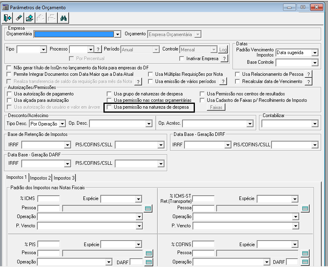Click the % COFINS input field
The height and width of the screenshot is (267, 328).
click(x=203, y=244)
